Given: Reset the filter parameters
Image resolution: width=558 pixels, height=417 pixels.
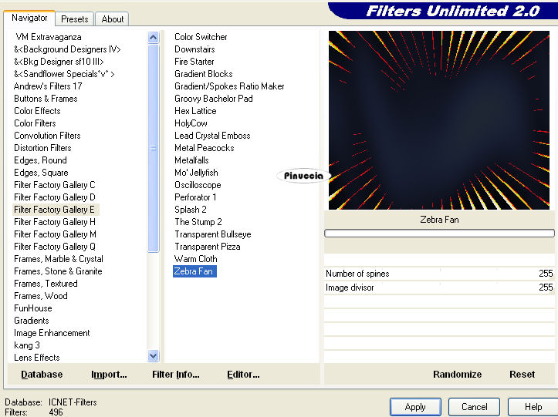Looking at the screenshot, I should [522, 375].
